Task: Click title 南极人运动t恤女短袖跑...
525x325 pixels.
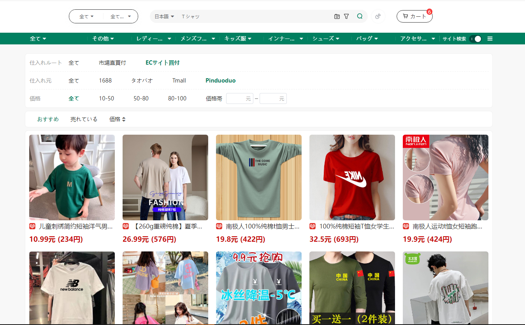Action: coord(448,226)
